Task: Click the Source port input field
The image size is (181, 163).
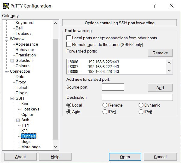Action: [x=113, y=87]
